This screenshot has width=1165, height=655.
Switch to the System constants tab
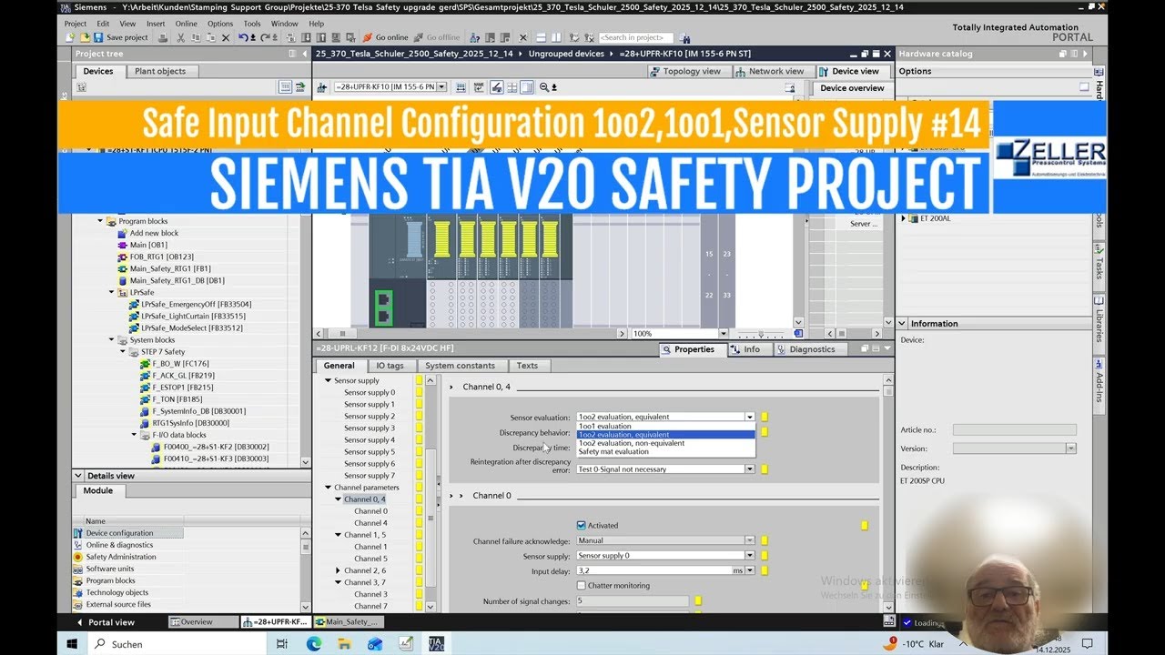pos(460,366)
